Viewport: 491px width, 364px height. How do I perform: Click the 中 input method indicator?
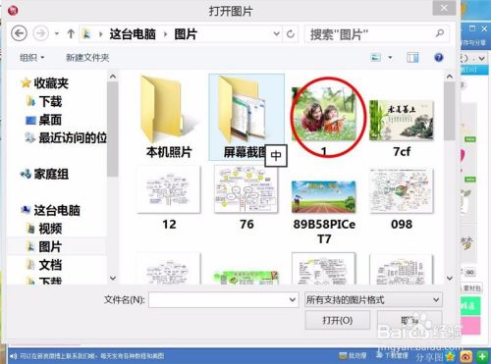(x=276, y=156)
